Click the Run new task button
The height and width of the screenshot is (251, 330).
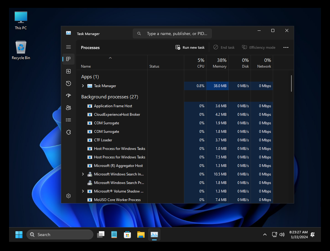(190, 47)
